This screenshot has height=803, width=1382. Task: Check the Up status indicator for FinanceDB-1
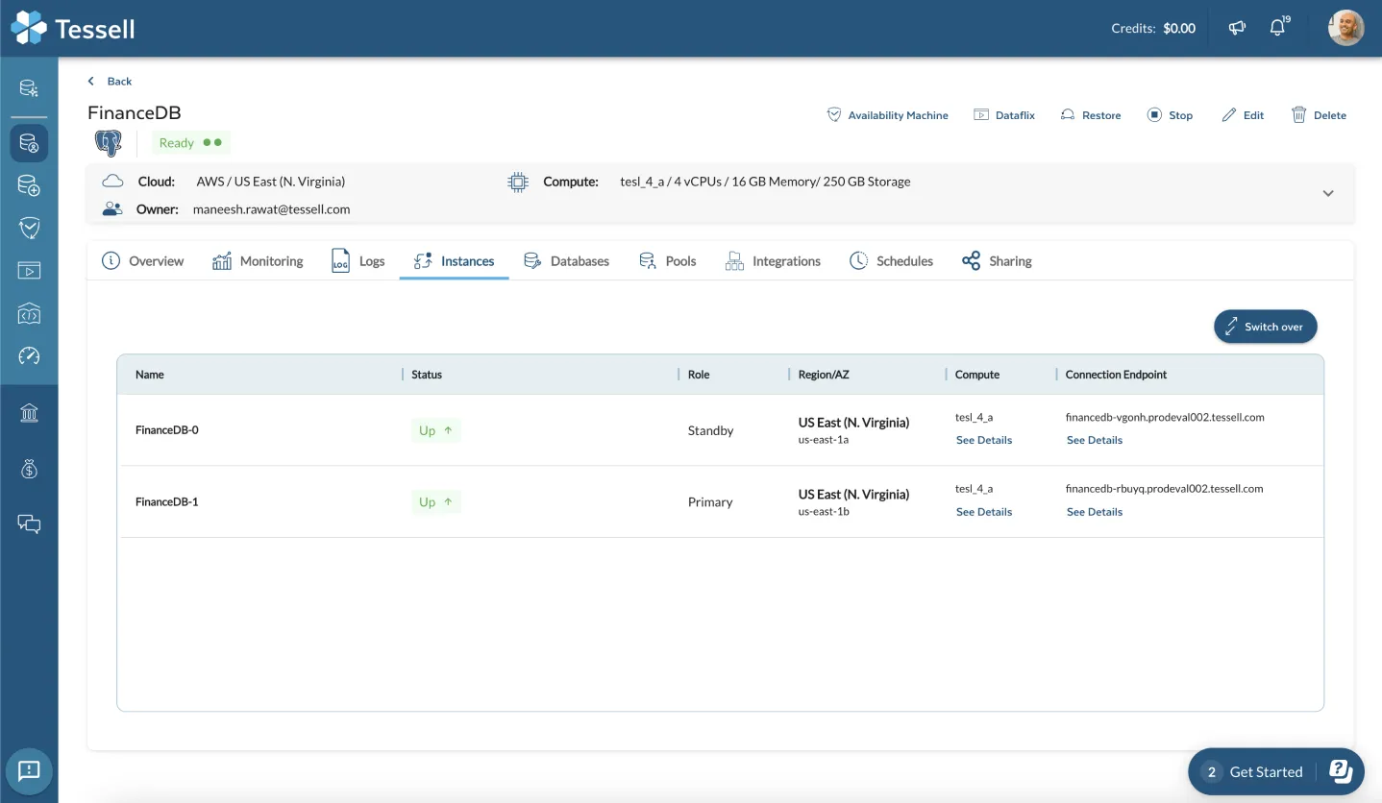(435, 501)
